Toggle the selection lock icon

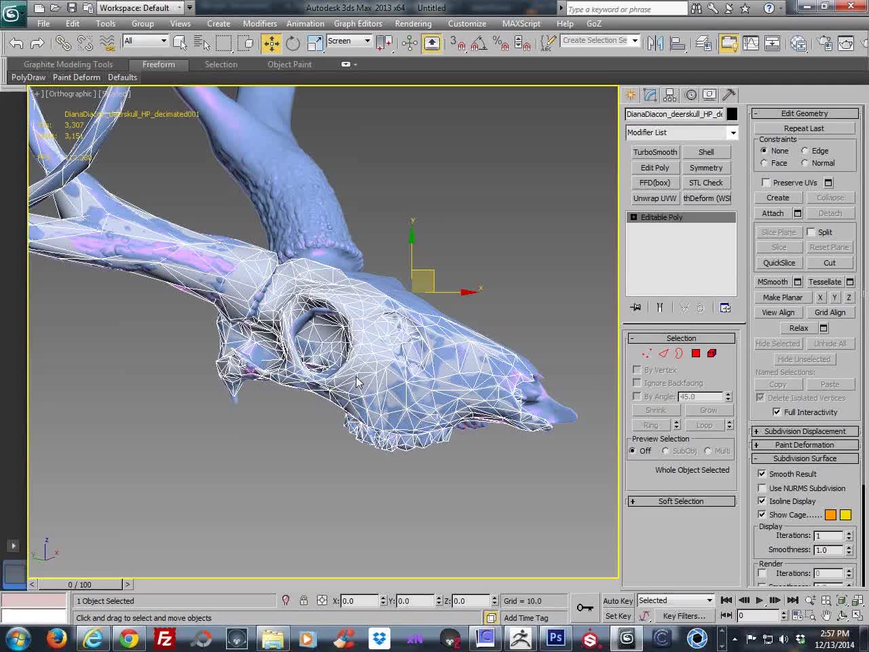click(303, 600)
